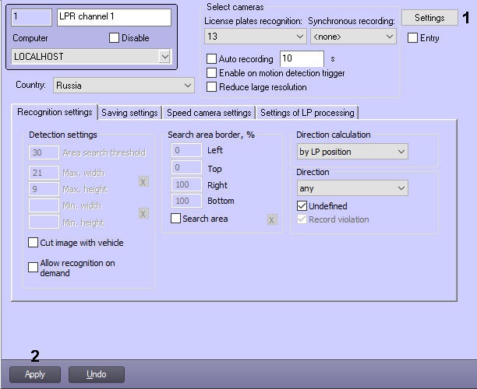Check Enable on motion detection trigger
The height and width of the screenshot is (389, 477).
coord(212,73)
